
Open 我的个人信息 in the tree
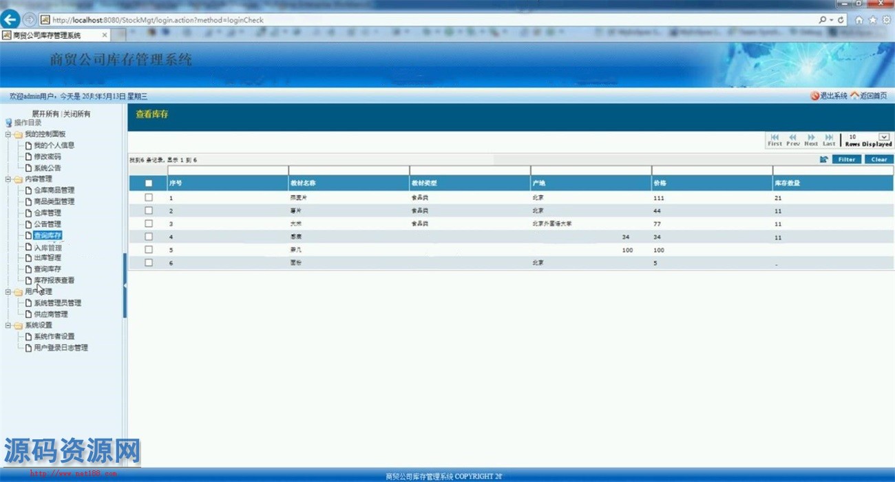(x=54, y=145)
